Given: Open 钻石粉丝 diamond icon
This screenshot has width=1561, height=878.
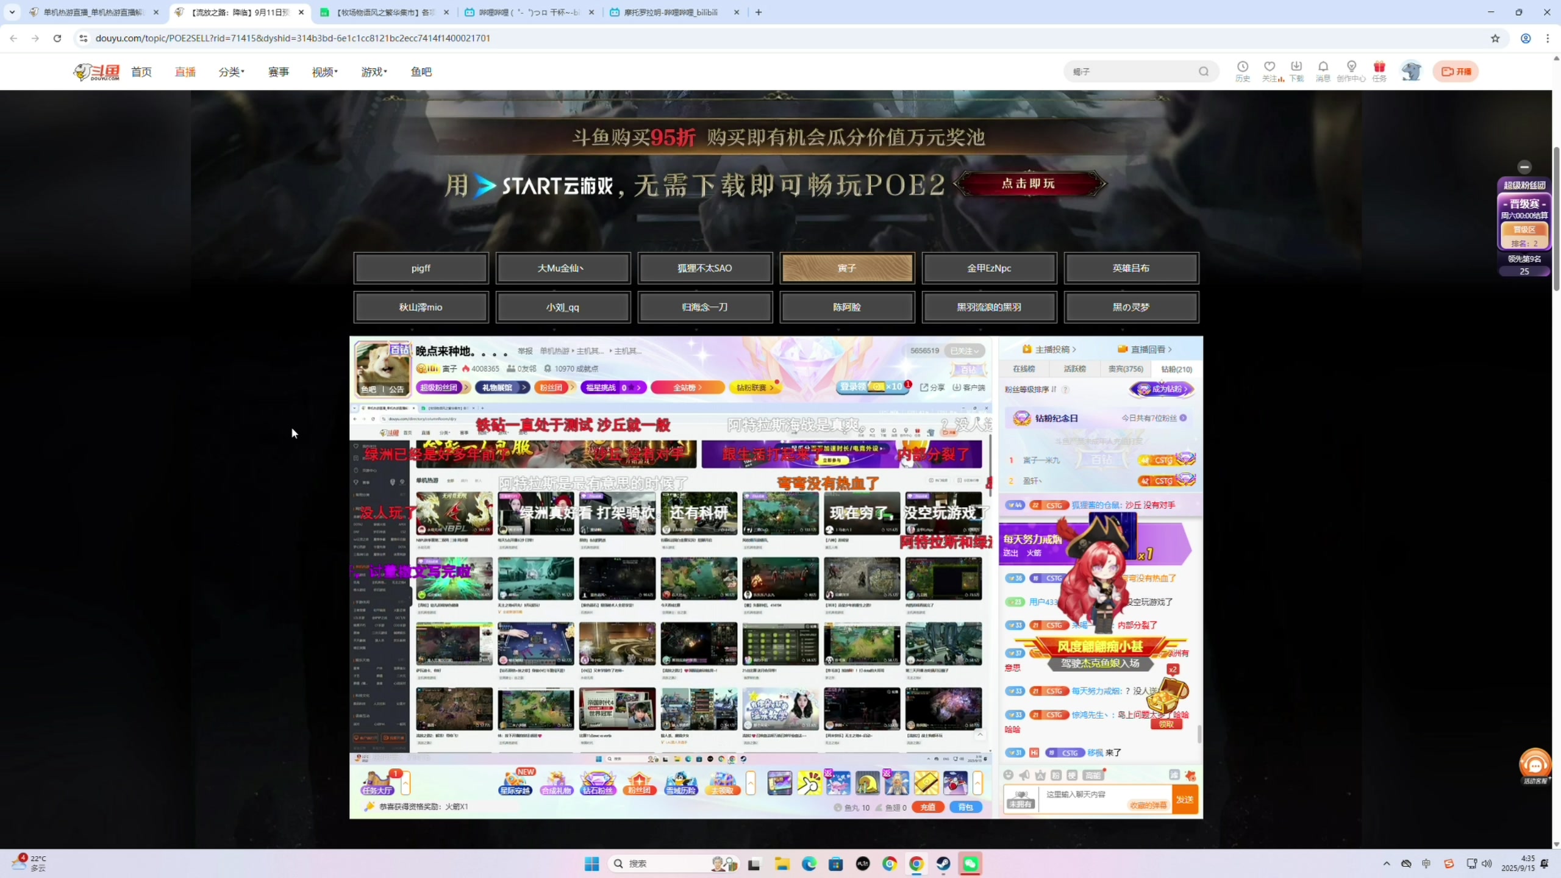Looking at the screenshot, I should [x=598, y=783].
